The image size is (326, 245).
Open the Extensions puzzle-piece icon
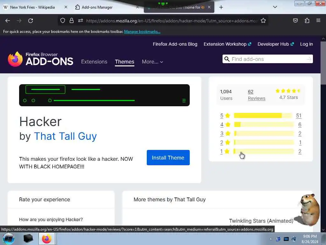[x=307, y=20]
